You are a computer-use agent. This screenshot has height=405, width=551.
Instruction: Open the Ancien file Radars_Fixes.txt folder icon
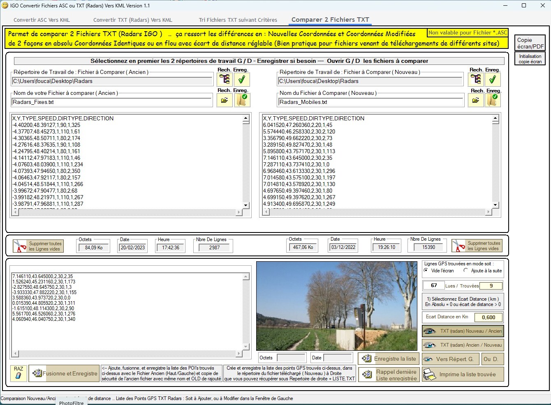225,100
